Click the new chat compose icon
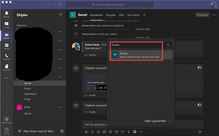This screenshot has height=136, width=219. (60, 5)
